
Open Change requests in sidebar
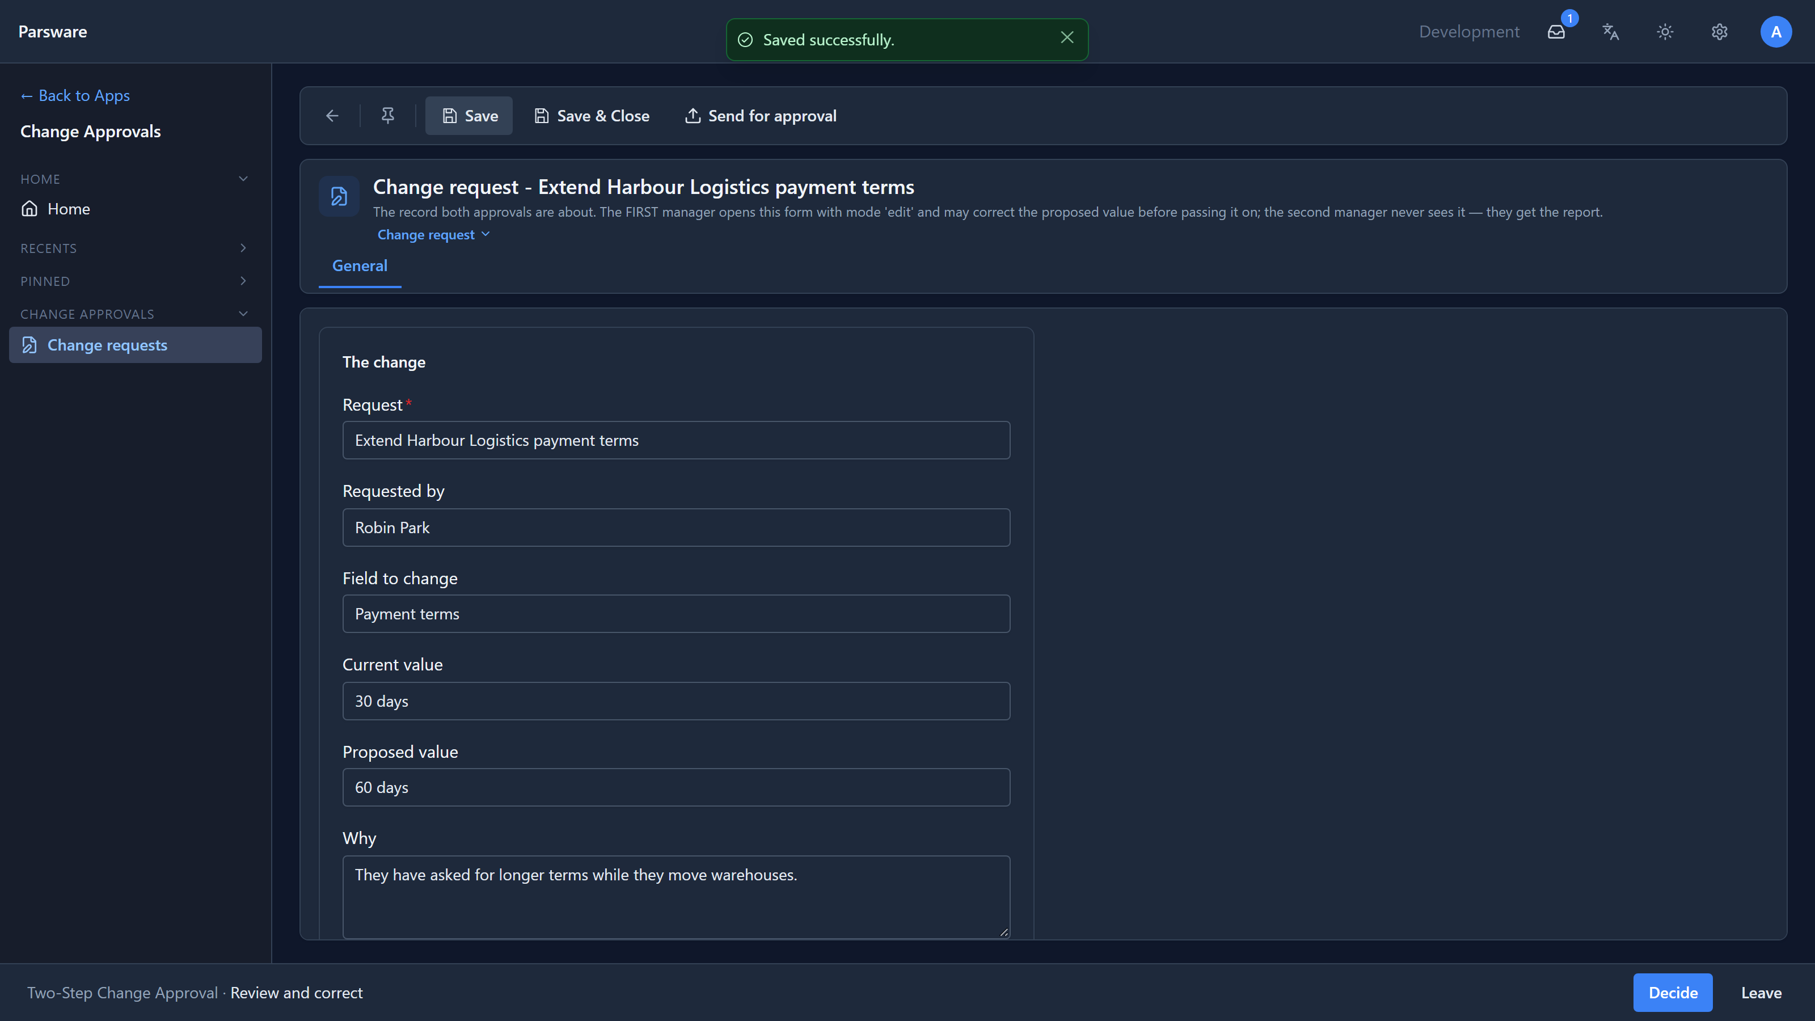click(x=136, y=344)
